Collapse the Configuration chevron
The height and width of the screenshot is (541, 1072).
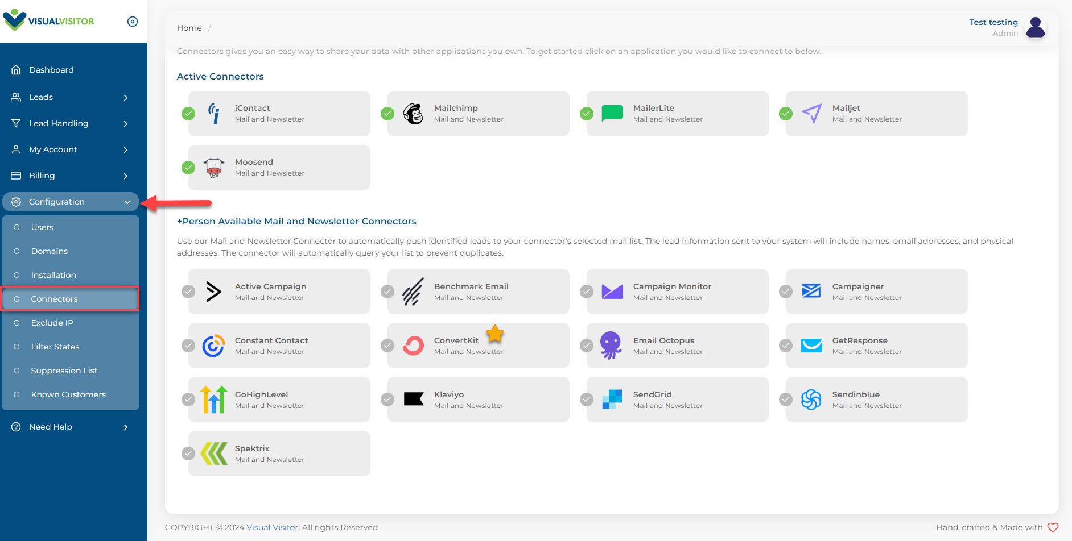pyautogui.click(x=127, y=202)
